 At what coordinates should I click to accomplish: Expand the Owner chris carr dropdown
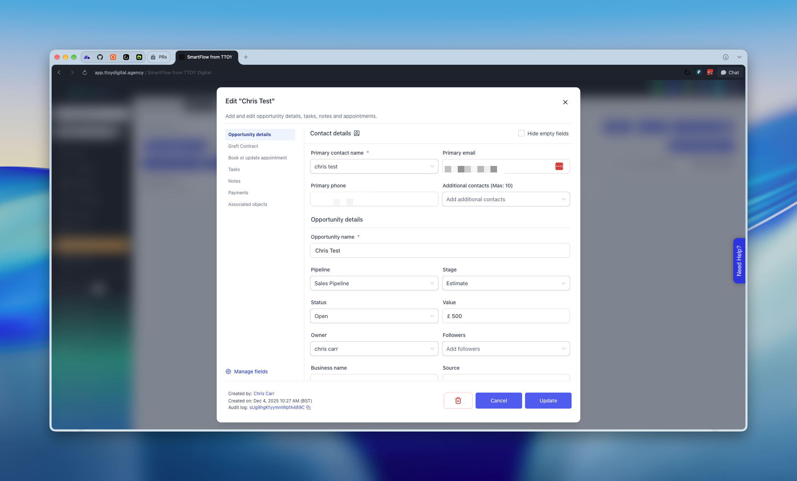374,349
